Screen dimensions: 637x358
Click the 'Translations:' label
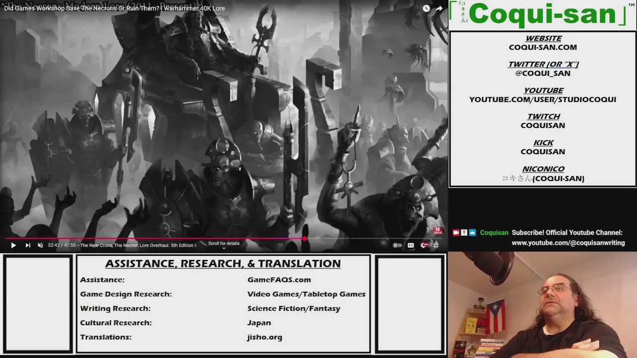[106, 337]
